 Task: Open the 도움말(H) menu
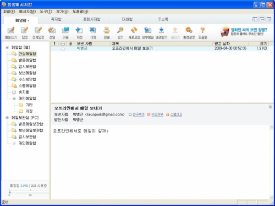click(80, 12)
